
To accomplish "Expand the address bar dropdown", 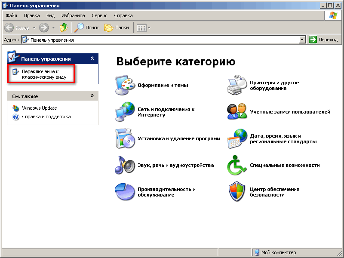I will pos(302,40).
